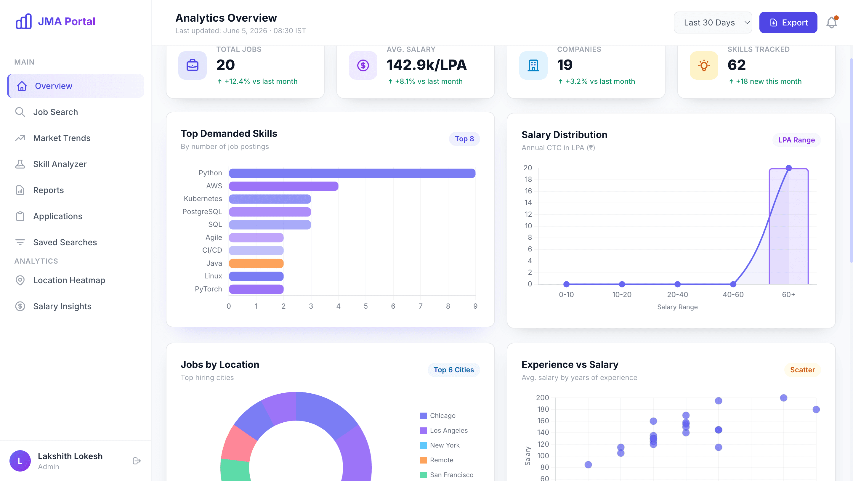This screenshot has width=853, height=481.
Task: Click the 40-60 salary data point
Action: click(733, 284)
